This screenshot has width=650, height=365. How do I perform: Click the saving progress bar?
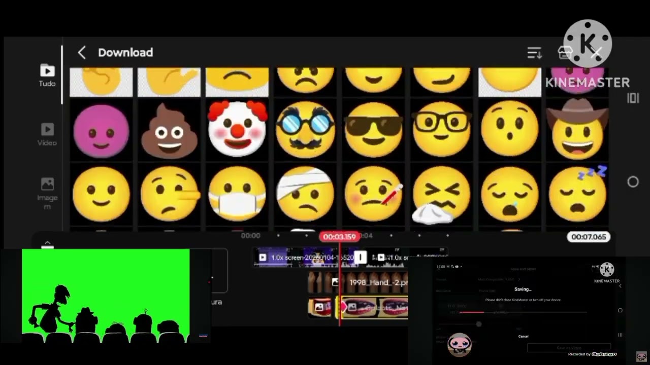[523, 312]
